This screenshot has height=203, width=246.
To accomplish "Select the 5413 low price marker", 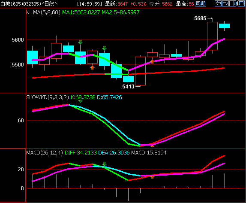I will [x=131, y=87].
